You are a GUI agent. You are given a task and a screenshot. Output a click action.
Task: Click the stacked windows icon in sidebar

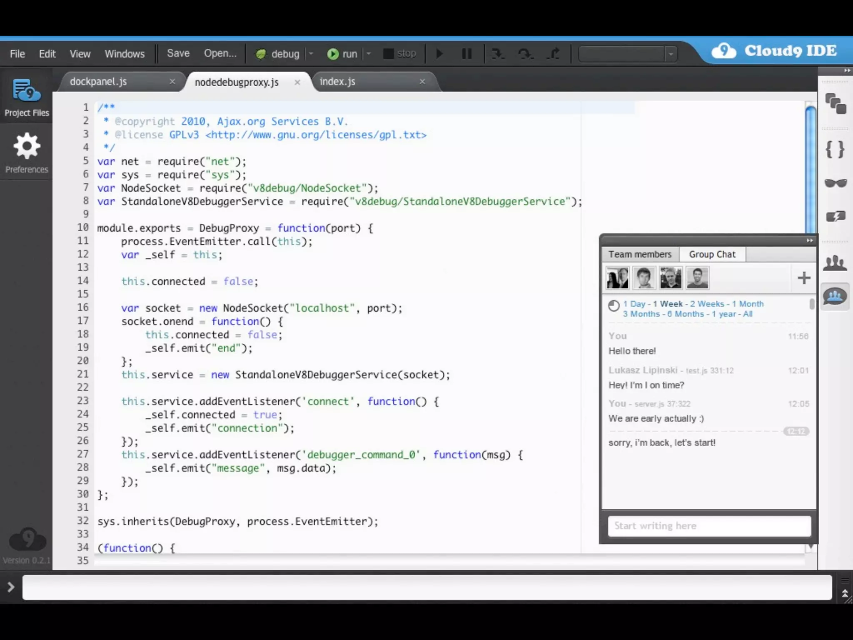835,104
